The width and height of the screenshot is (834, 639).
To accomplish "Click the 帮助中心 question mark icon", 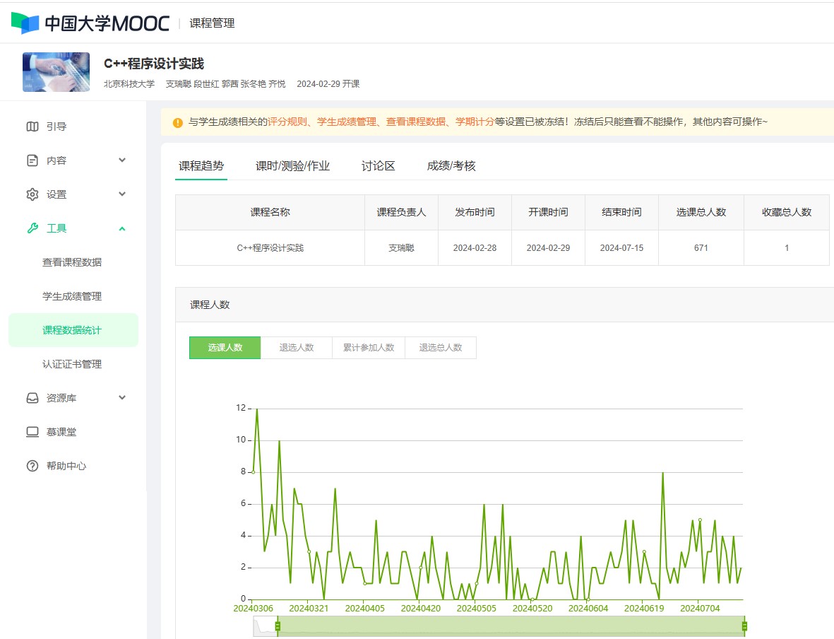I will pos(32,466).
